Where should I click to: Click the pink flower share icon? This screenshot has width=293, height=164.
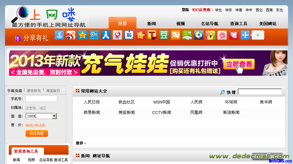pos(222,35)
